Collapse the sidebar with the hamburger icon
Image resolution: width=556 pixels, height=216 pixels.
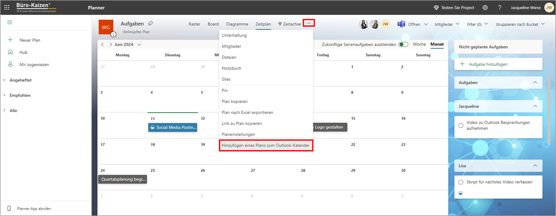10,22
